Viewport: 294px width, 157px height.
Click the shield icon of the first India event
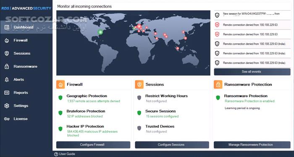[x=217, y=44]
